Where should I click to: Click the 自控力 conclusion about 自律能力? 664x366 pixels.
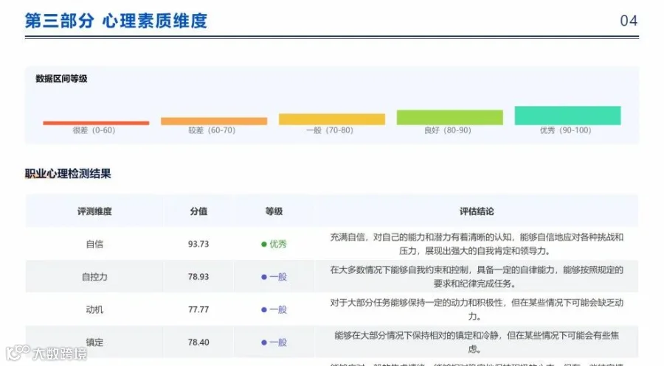[x=477, y=276]
